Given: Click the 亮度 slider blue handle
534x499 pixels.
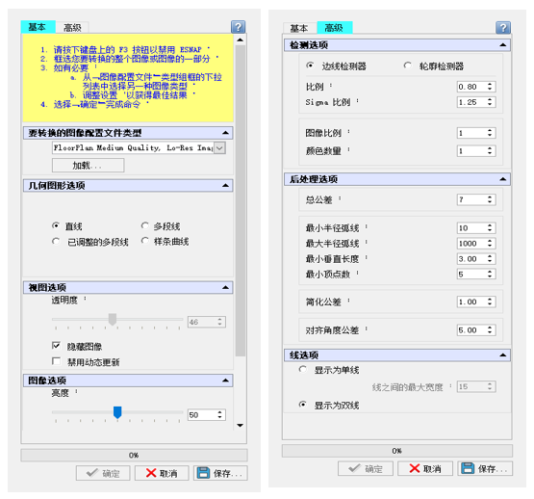Looking at the screenshot, I should click(117, 412).
